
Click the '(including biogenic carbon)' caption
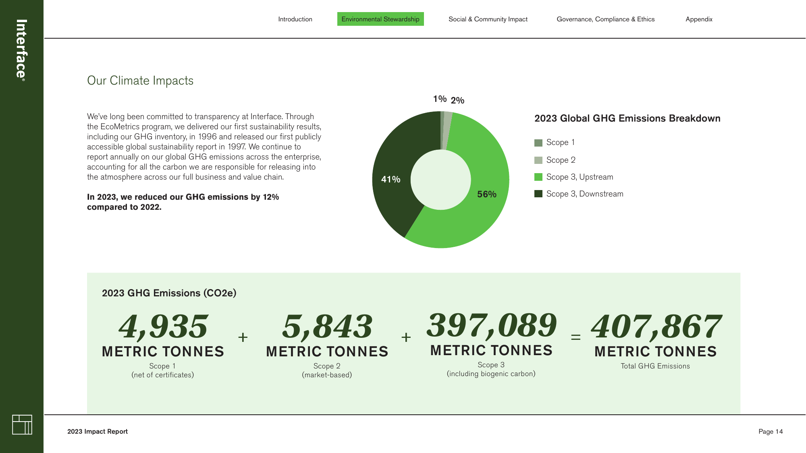[491, 374]
